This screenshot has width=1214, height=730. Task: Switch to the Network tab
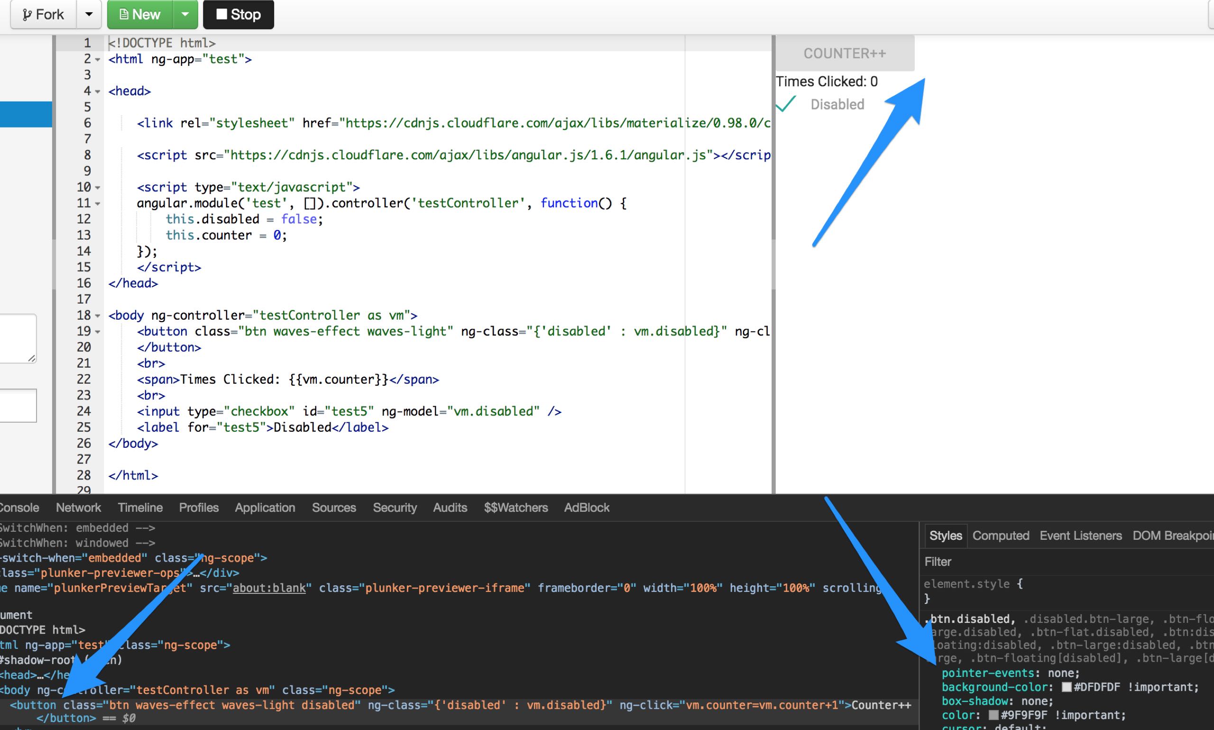click(78, 508)
